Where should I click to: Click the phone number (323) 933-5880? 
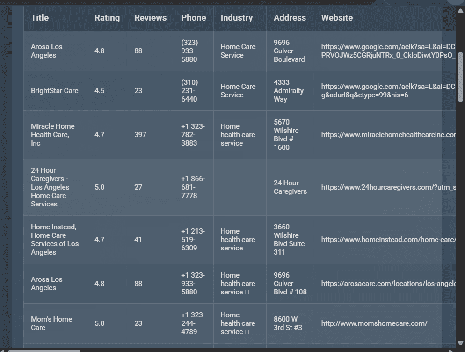(189, 51)
